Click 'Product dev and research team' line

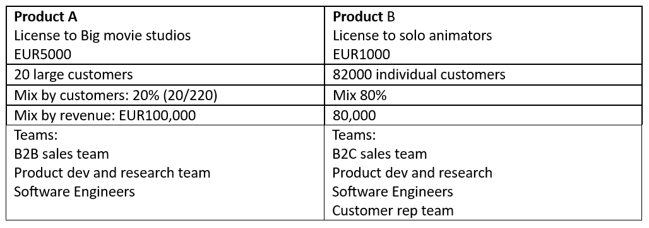point(112,173)
